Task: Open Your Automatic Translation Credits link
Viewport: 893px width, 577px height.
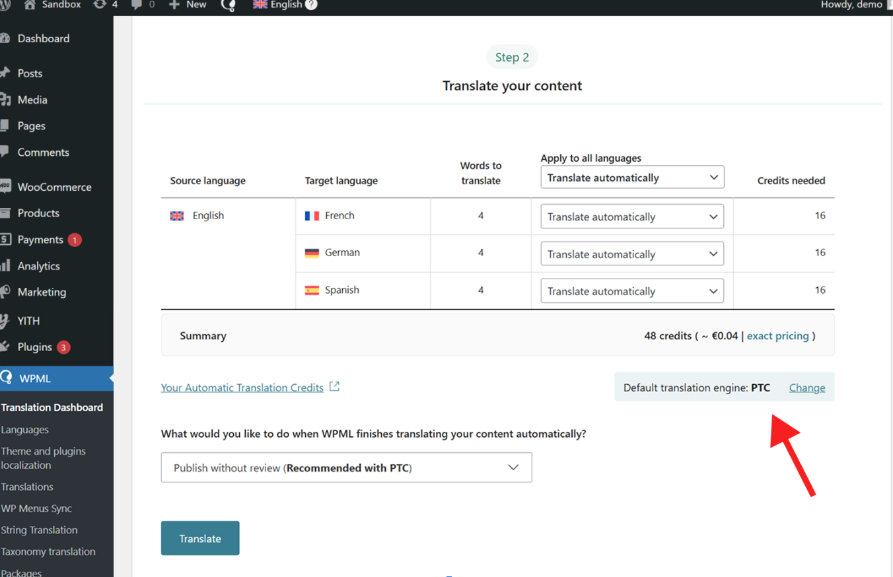Action: pos(242,388)
